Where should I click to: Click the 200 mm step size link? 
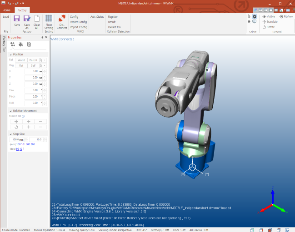coord(33,144)
